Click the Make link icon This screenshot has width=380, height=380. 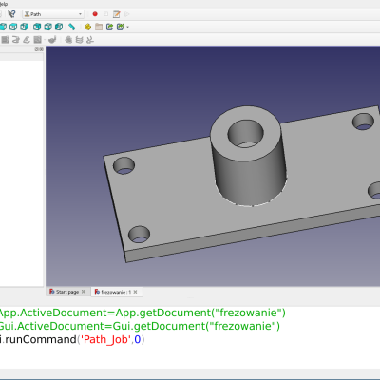click(109, 27)
